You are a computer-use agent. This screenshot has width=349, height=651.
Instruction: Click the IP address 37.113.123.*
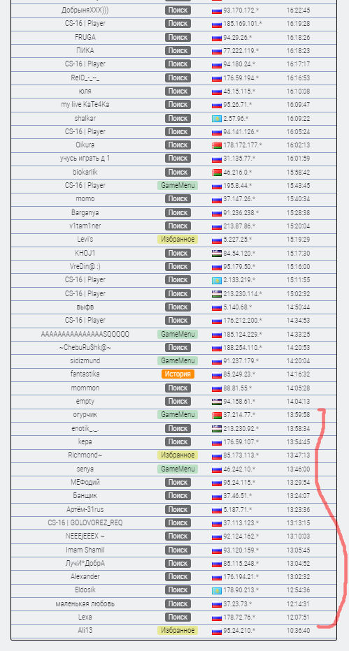point(241,522)
